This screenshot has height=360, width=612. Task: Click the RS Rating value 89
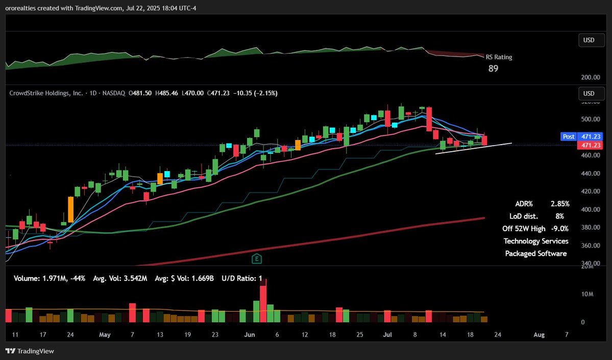[494, 69]
